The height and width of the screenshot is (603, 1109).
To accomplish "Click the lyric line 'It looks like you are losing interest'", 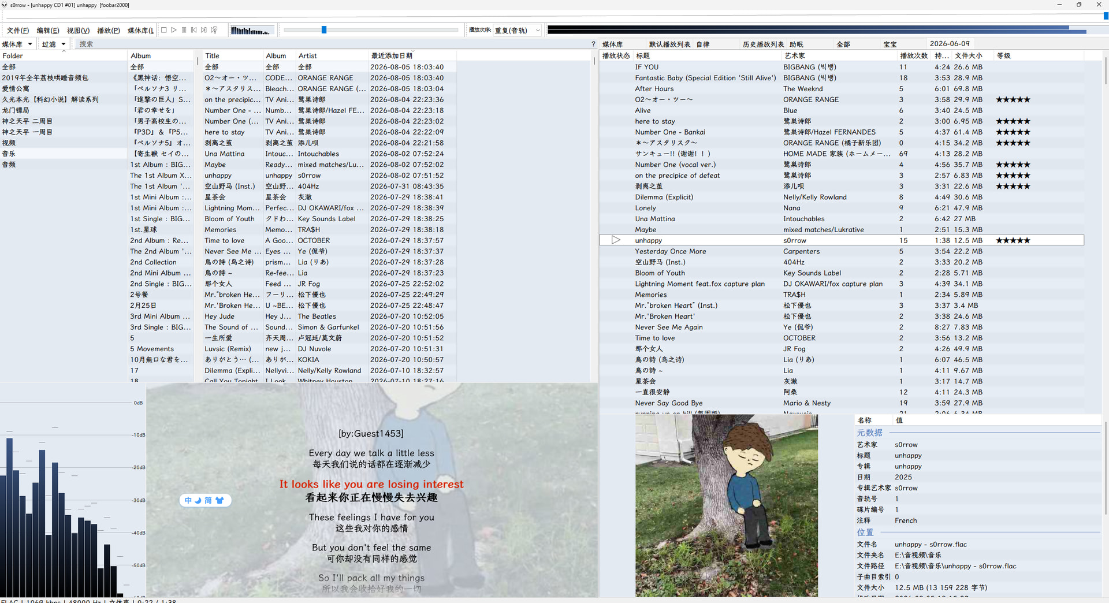I will pos(371,484).
